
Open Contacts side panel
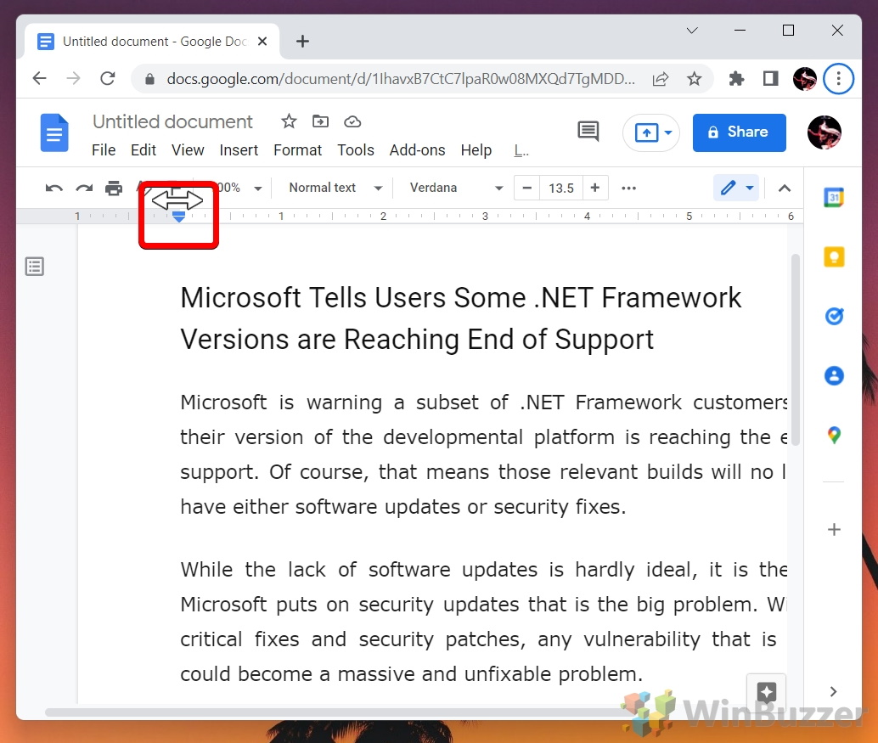[x=834, y=375]
